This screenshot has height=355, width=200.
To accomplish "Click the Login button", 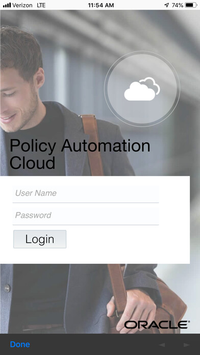I will pyautogui.click(x=40, y=239).
